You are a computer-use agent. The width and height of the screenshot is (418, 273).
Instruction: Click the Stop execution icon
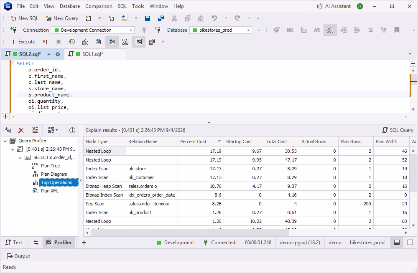coord(59,42)
